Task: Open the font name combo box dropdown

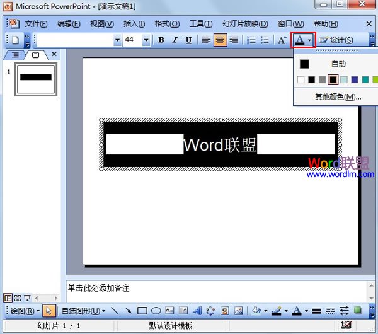Action: pos(117,40)
